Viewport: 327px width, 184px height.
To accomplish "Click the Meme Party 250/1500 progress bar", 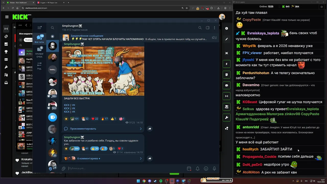I will (216, 180).
